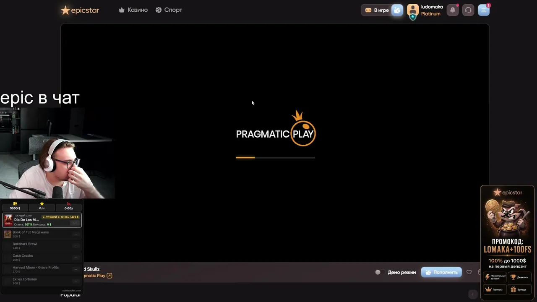This screenshot has width=537, height=302.
Task: Open the hamburger menu with badge
Action: [484, 10]
